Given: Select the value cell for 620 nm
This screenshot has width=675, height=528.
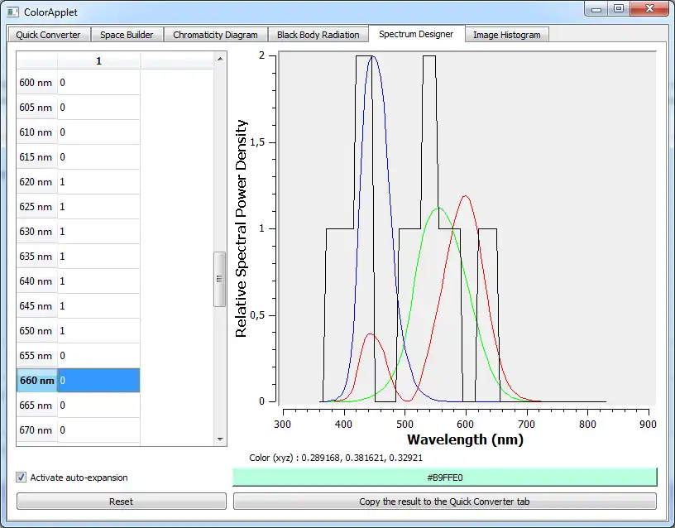Looking at the screenshot, I should [x=99, y=182].
